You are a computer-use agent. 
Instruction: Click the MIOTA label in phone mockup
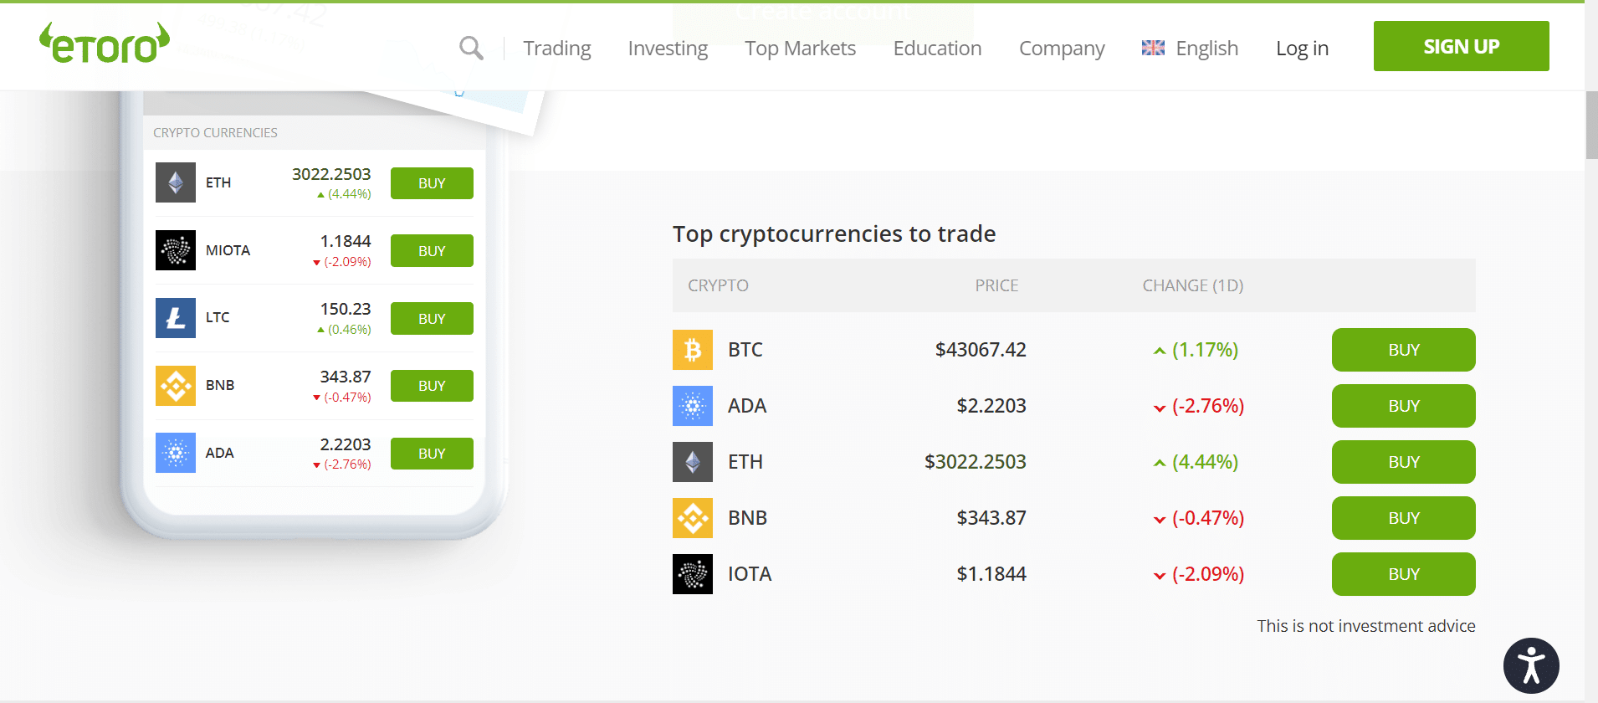228,250
